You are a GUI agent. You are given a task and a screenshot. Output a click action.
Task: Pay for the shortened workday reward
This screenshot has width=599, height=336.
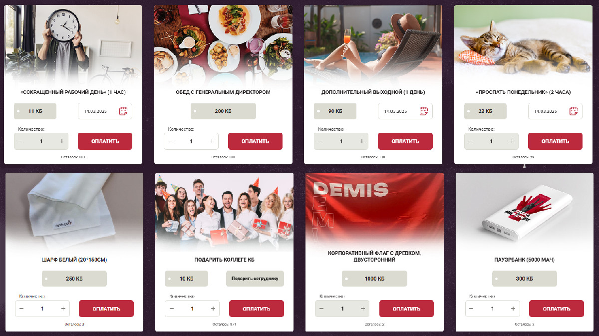[x=105, y=141]
